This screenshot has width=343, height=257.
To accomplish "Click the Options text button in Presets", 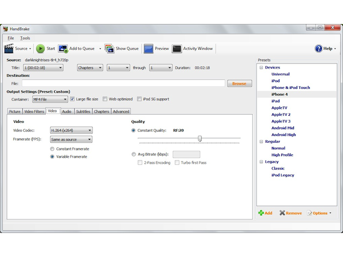I will (x=320, y=213).
